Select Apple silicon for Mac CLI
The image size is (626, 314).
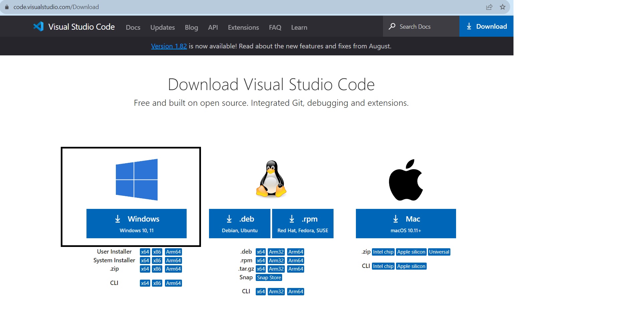pyautogui.click(x=411, y=266)
